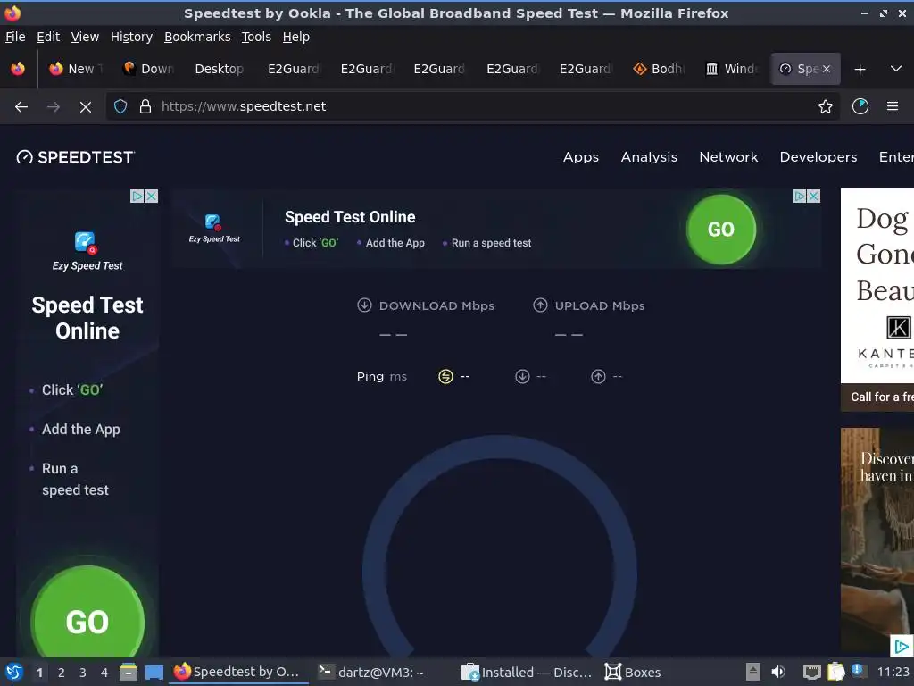Open the Tools menu
This screenshot has width=914, height=686.
coord(256,37)
